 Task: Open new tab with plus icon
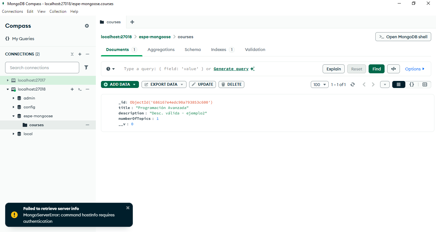[x=132, y=22]
